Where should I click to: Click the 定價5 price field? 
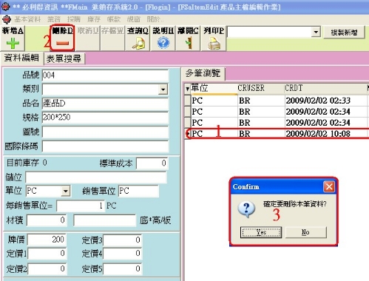click(x=122, y=268)
